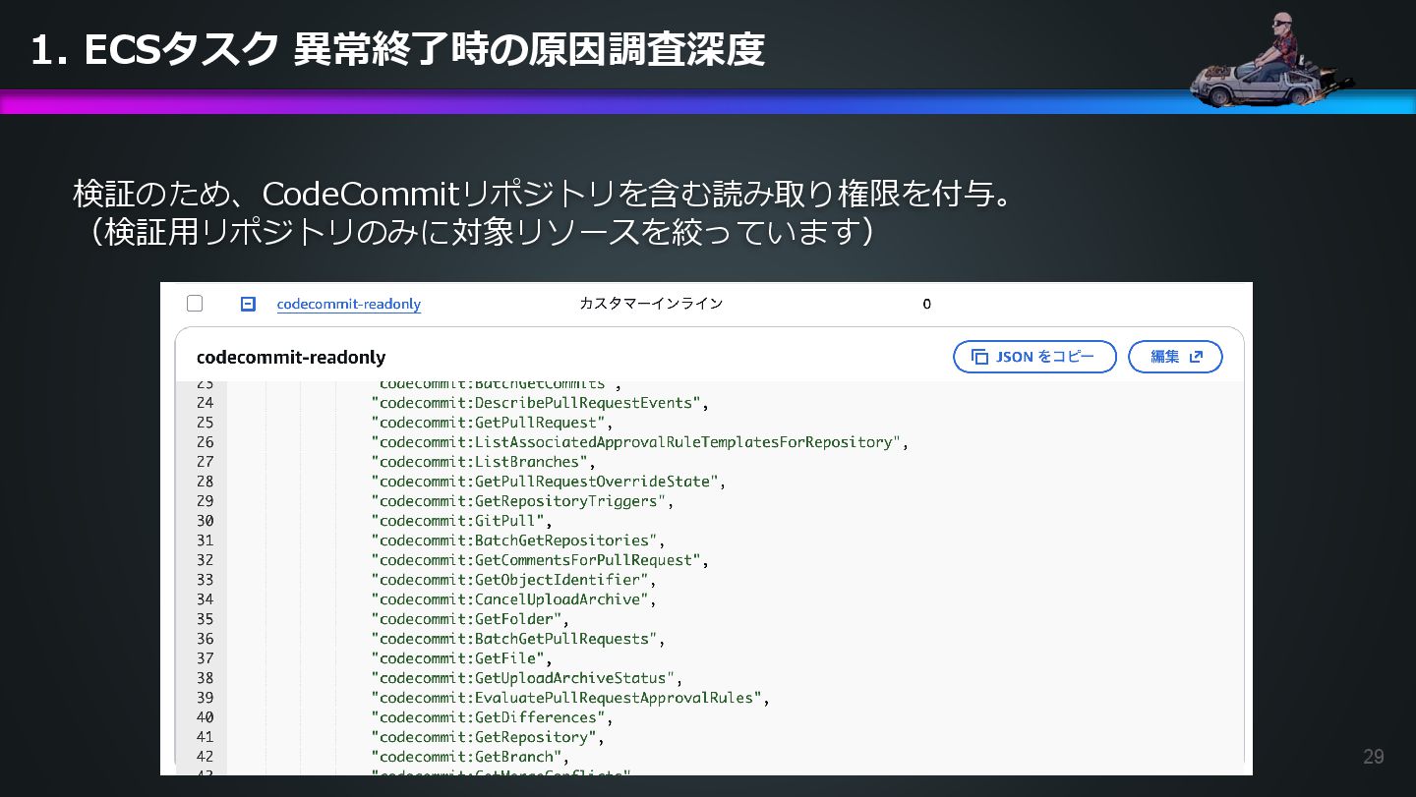Select the codecommit:GetRepository line
1416x797 pixels.
[488, 737]
